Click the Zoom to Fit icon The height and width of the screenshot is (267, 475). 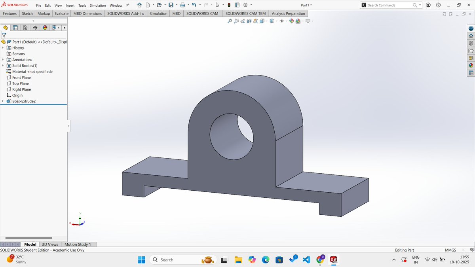pos(230,21)
